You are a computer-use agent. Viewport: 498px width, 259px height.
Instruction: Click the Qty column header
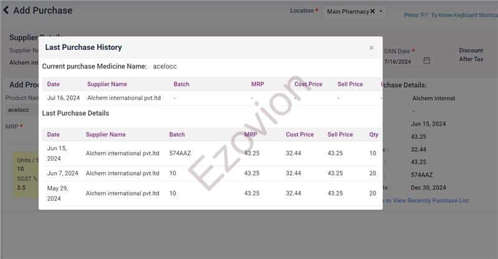[374, 134]
